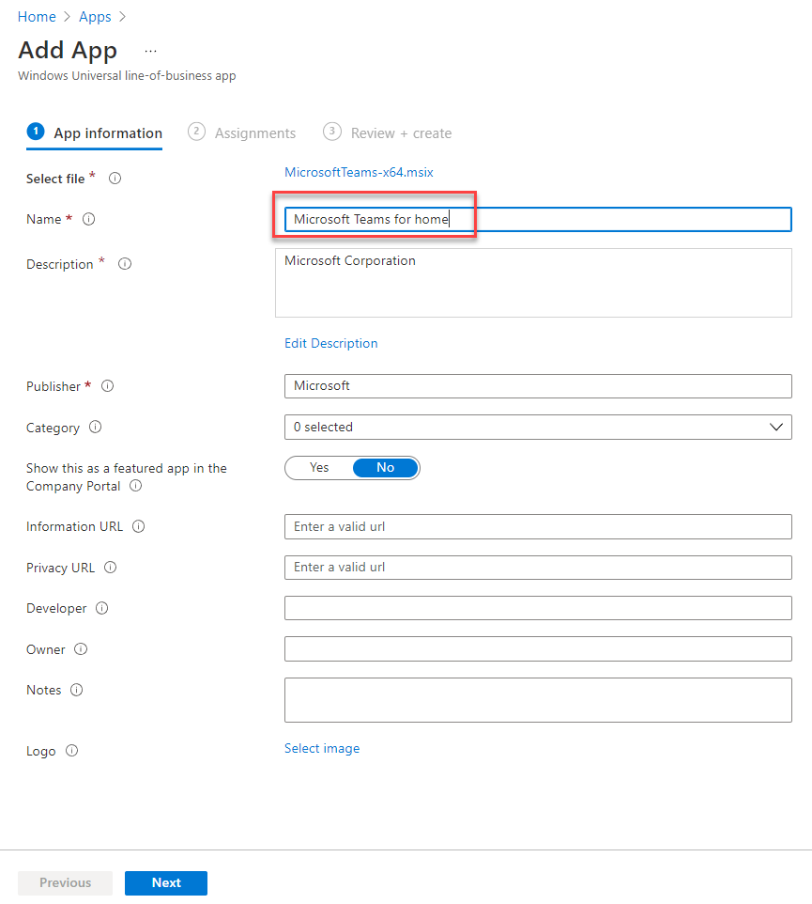Click the Notes text area
The image size is (812, 904).
click(x=538, y=700)
